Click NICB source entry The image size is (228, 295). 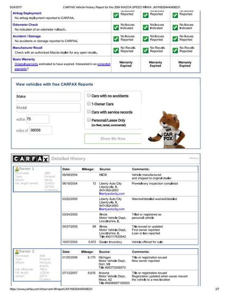pos(103,175)
